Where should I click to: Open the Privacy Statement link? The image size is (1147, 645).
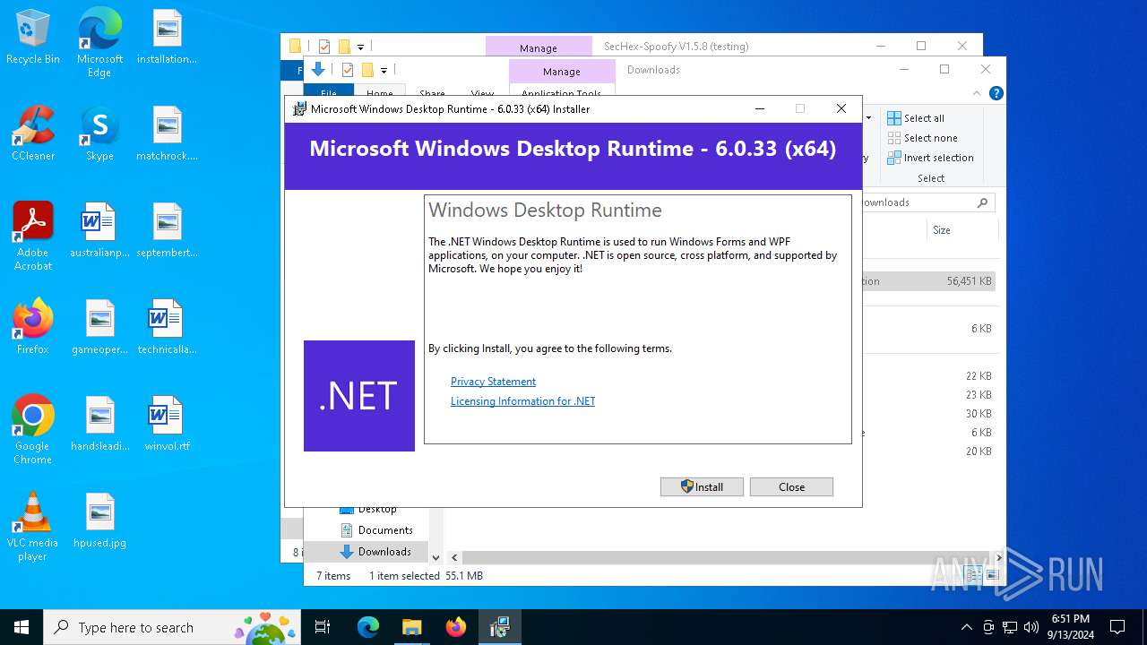(493, 382)
